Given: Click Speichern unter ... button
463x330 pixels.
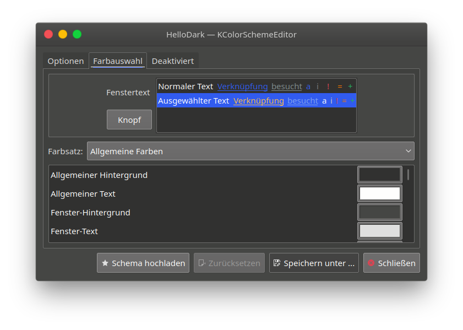Looking at the screenshot, I should [x=314, y=263].
